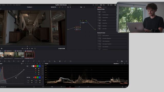
Task: Select the green channel in Edit
Action: [x=38, y=66]
